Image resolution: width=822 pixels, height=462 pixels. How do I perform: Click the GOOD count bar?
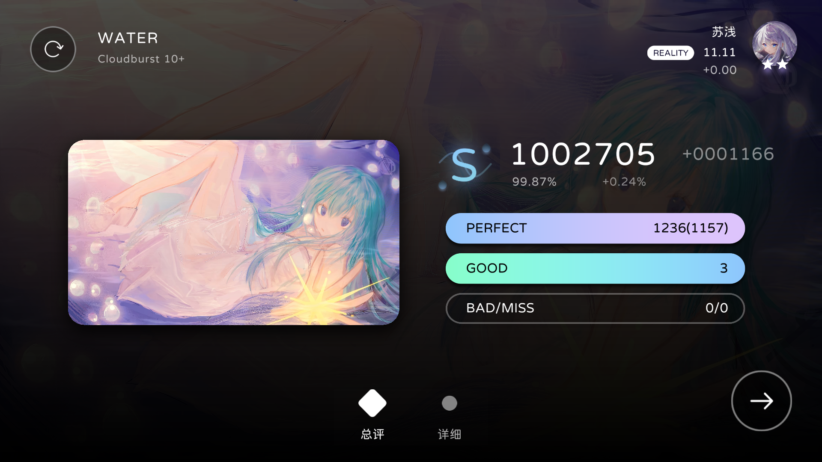[595, 268]
